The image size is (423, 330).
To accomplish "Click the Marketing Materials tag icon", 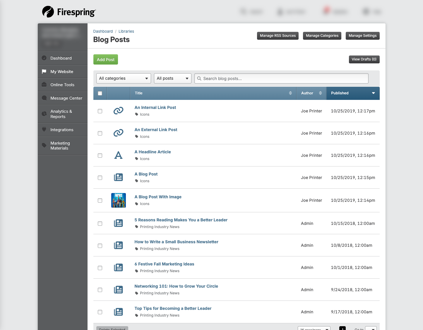I will [44, 145].
